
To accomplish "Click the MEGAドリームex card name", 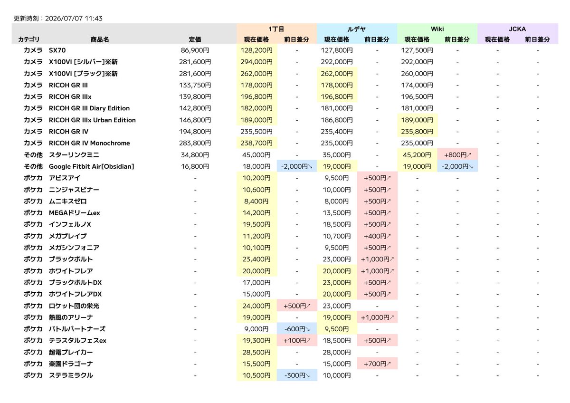I will [x=74, y=213].
